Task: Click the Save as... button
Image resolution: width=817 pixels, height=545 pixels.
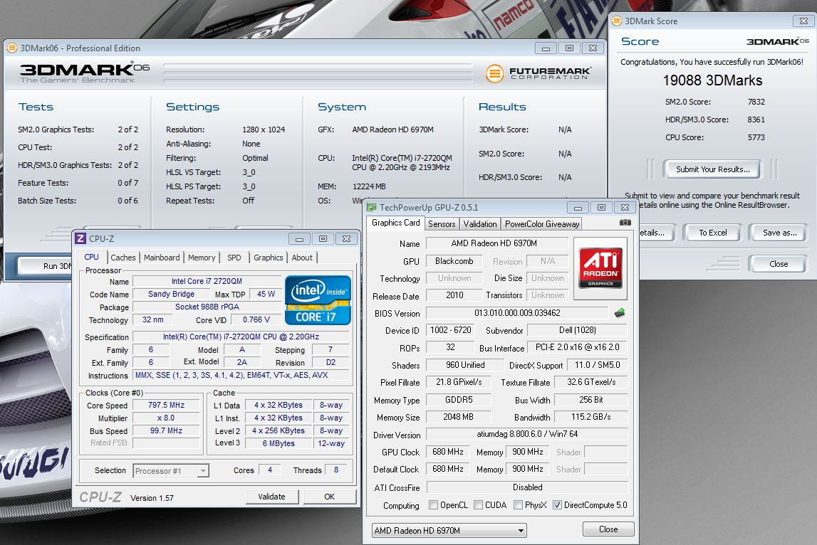Action: [x=779, y=233]
